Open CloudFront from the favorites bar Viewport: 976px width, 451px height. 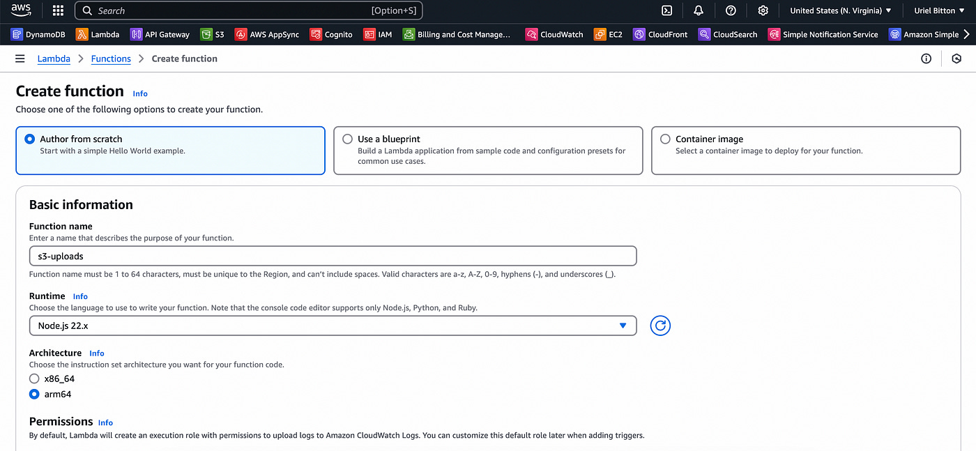click(660, 34)
